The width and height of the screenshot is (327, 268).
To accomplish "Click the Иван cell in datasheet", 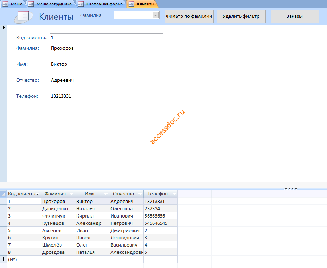I will tap(92, 231).
